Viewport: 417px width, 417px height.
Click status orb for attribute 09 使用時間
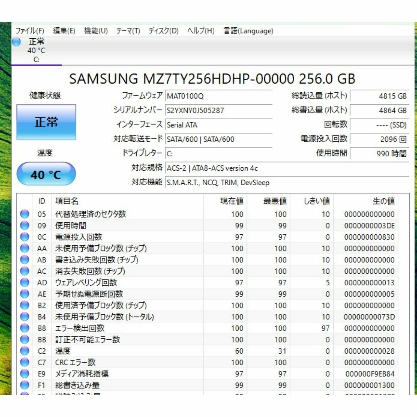25,225
